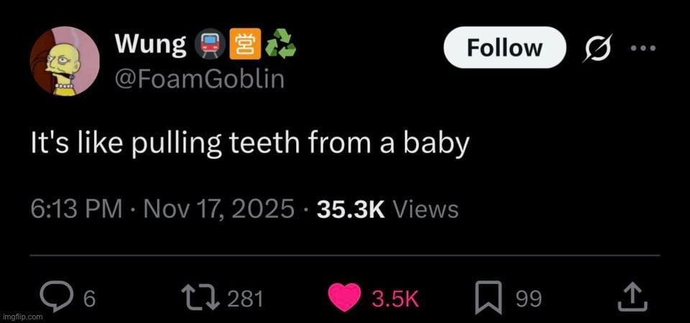Viewport: 690px width, 323px height.
Task: Click the tweet text about pulling teeth
Action: point(249,142)
